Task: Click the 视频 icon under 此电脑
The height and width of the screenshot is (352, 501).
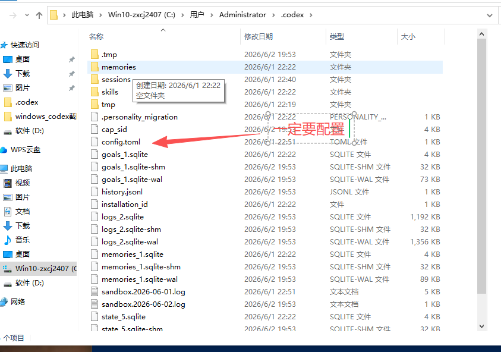Action: coord(8,183)
